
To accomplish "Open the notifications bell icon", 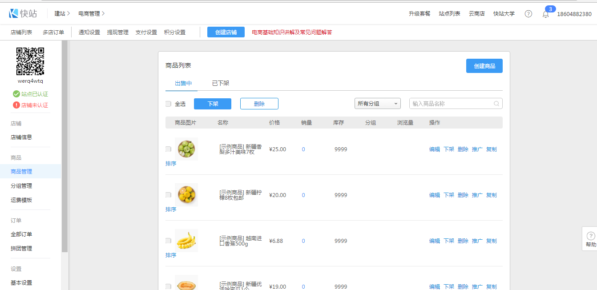I will pos(545,14).
